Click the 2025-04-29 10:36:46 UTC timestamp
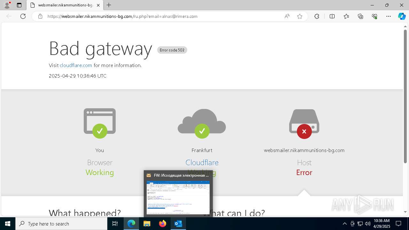Viewport: 409px width, 230px height. 78,76
